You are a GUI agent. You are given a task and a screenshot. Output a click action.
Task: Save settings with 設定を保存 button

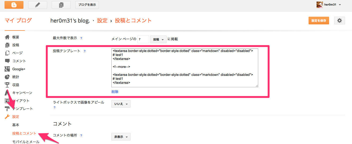tap(319, 21)
